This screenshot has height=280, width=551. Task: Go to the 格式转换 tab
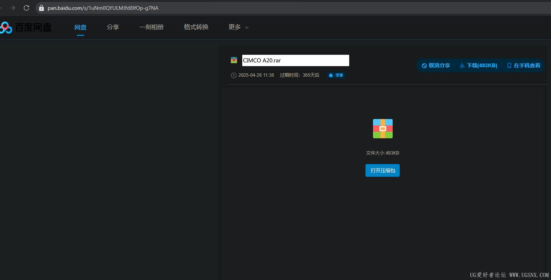point(196,27)
